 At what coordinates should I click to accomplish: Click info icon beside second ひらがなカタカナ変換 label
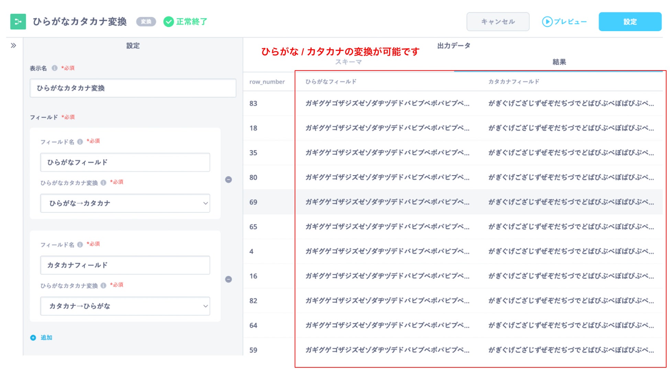pos(103,285)
